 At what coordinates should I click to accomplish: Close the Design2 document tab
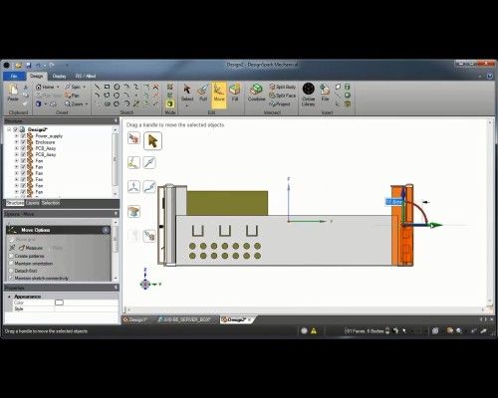tap(249, 319)
